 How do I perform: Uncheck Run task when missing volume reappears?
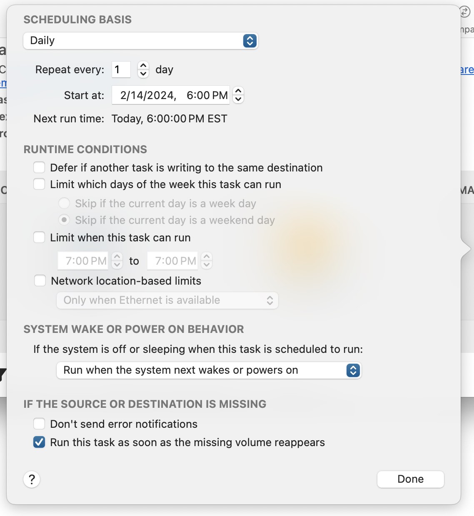coord(39,442)
